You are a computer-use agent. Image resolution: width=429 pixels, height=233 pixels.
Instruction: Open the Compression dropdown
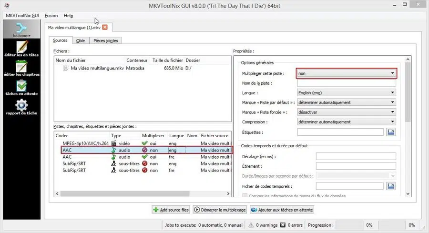tap(347, 122)
